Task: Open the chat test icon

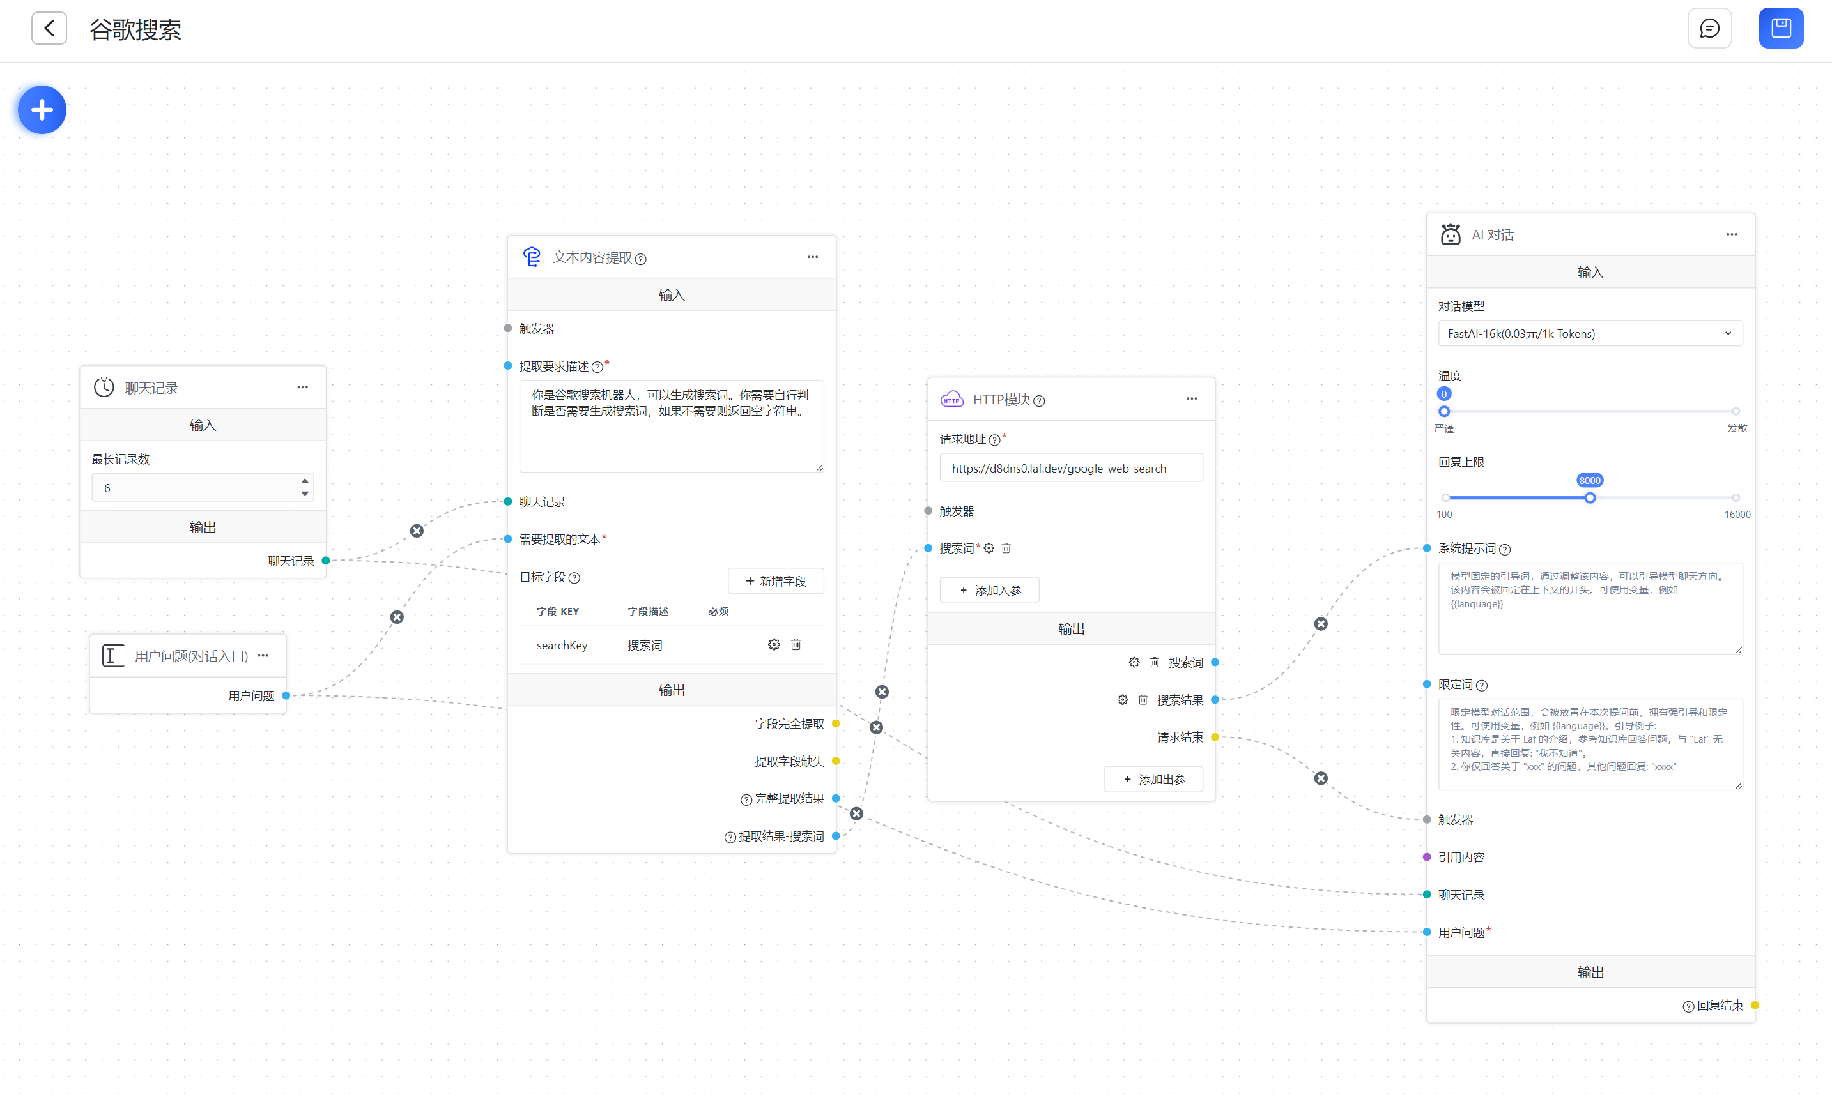Action: point(1709,28)
